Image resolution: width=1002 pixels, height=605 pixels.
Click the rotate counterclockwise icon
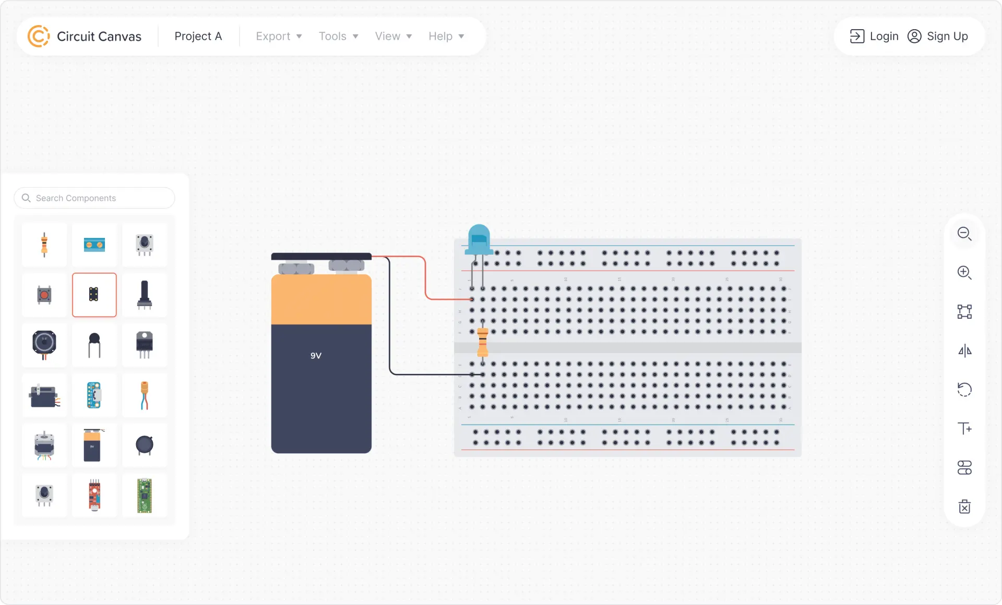964,390
